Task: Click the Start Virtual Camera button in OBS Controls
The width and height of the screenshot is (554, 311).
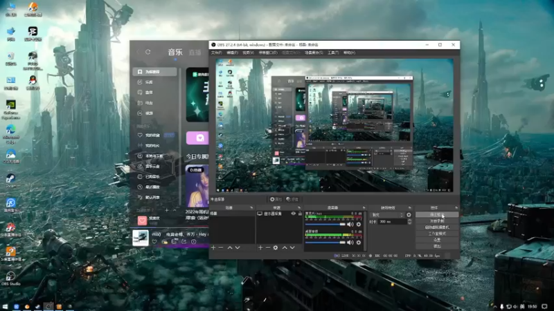Action: click(437, 227)
